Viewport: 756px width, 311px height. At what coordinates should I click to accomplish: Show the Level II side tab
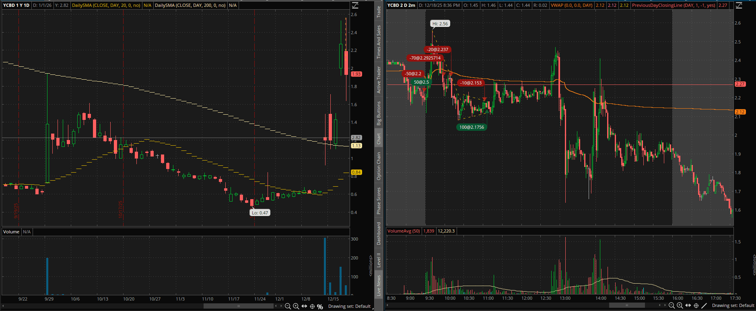[379, 260]
